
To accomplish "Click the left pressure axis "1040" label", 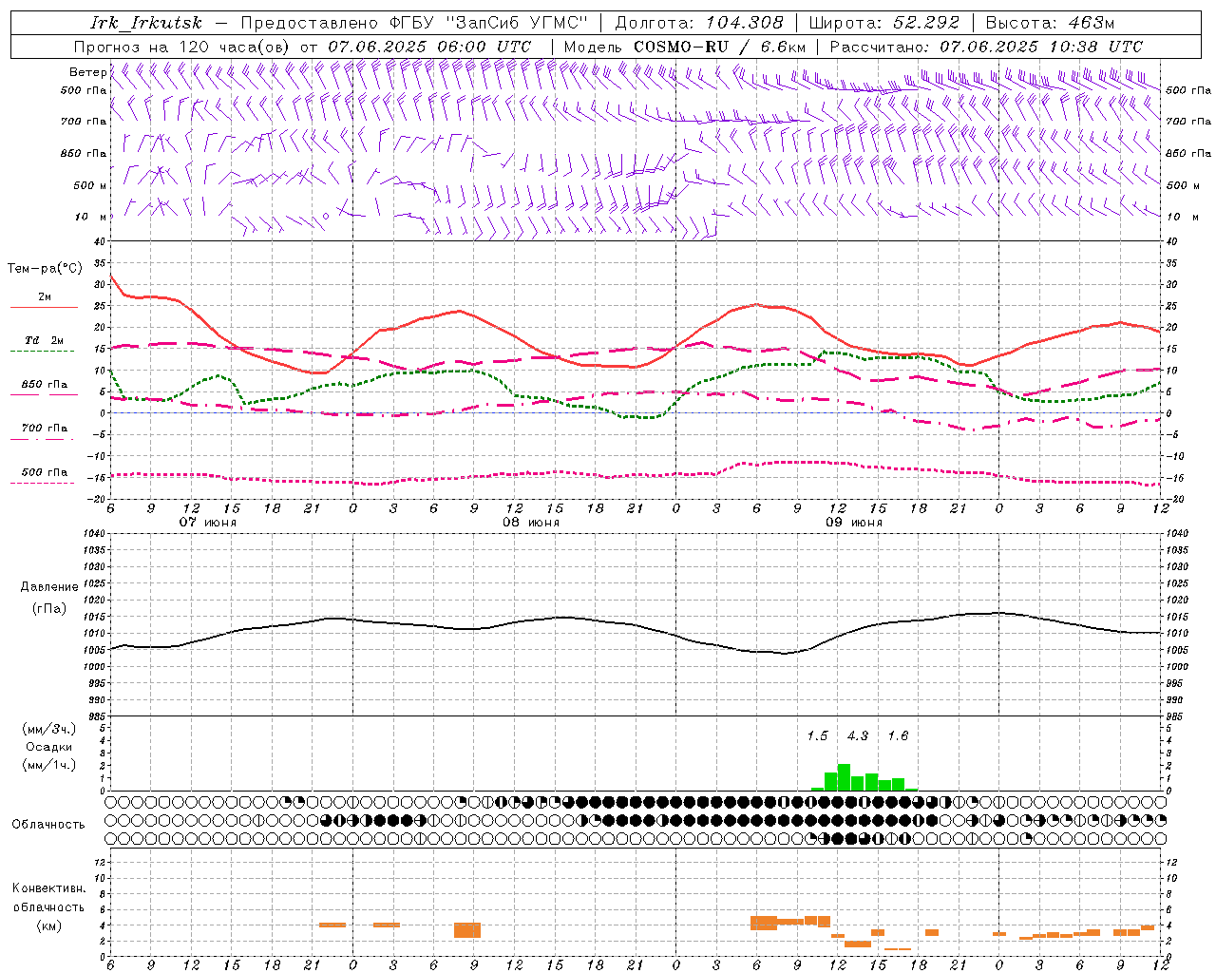I will tap(94, 534).
